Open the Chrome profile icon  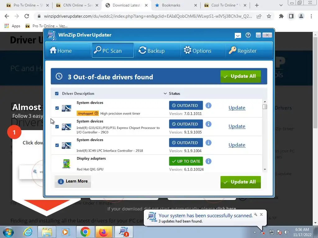(x=301, y=16)
